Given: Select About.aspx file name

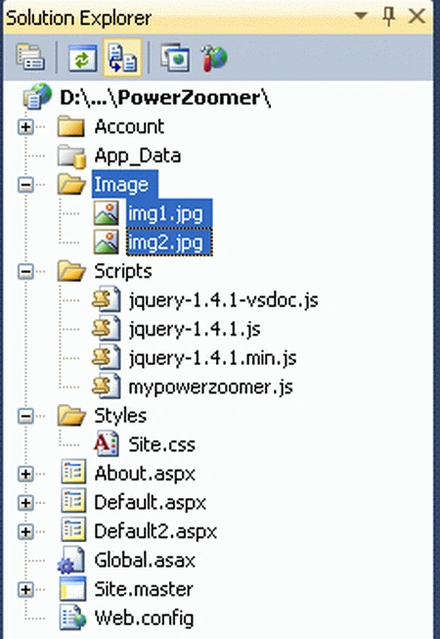Looking at the screenshot, I should point(145,474).
